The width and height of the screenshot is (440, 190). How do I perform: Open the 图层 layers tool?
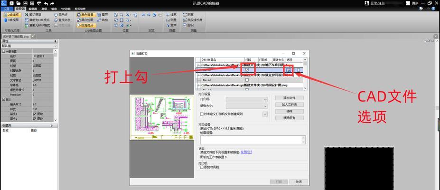(103, 15)
